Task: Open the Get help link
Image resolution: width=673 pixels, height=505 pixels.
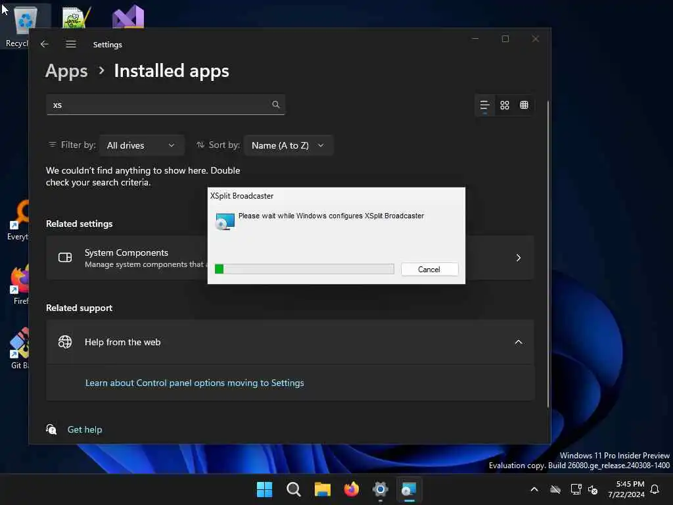Action: 85,429
